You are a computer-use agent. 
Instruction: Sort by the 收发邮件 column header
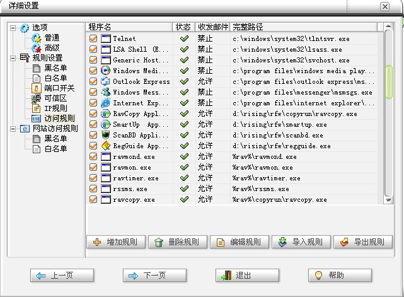point(212,27)
